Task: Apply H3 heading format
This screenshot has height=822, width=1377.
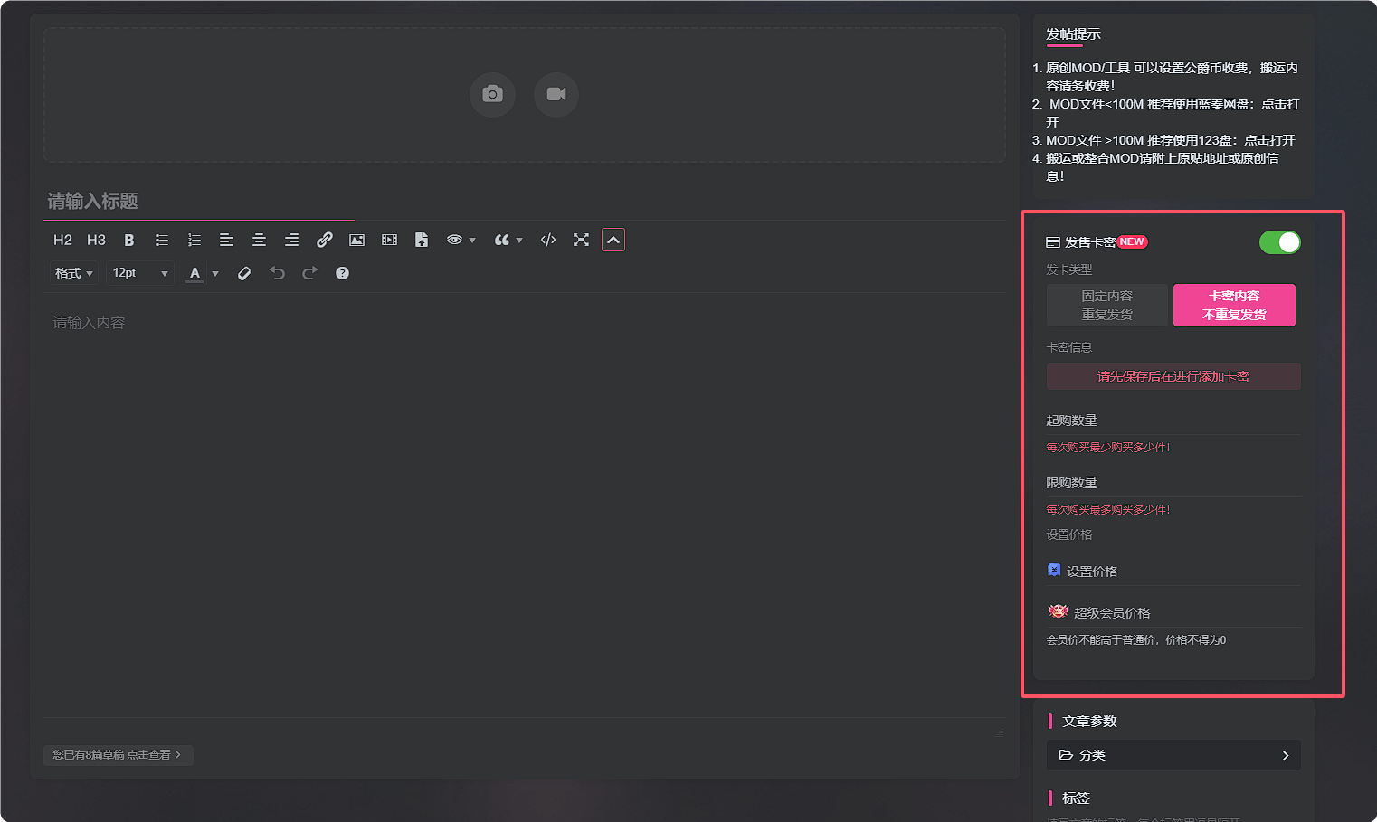Action: coord(96,240)
